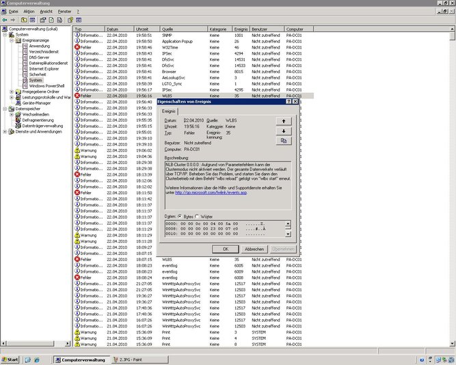The height and width of the screenshot is (365, 456).
Task: Click OK in event properties dialog
Action: tap(226, 249)
